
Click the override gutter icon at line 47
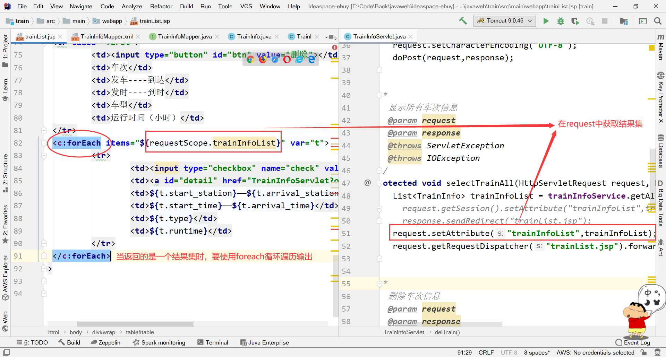pyautogui.click(x=367, y=183)
